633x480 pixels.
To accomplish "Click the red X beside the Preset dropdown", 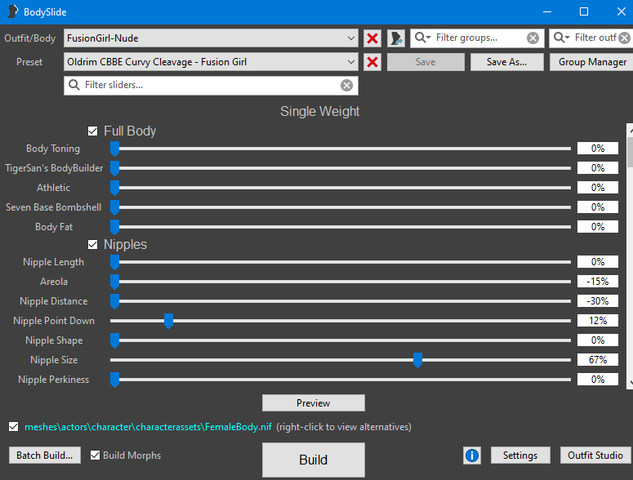I will coord(372,62).
